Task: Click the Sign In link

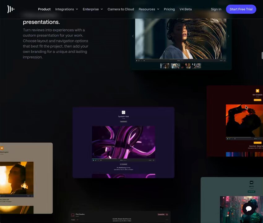Action: (x=216, y=9)
